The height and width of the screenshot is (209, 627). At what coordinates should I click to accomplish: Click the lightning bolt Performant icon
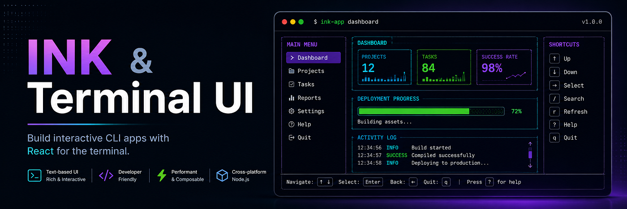161,175
